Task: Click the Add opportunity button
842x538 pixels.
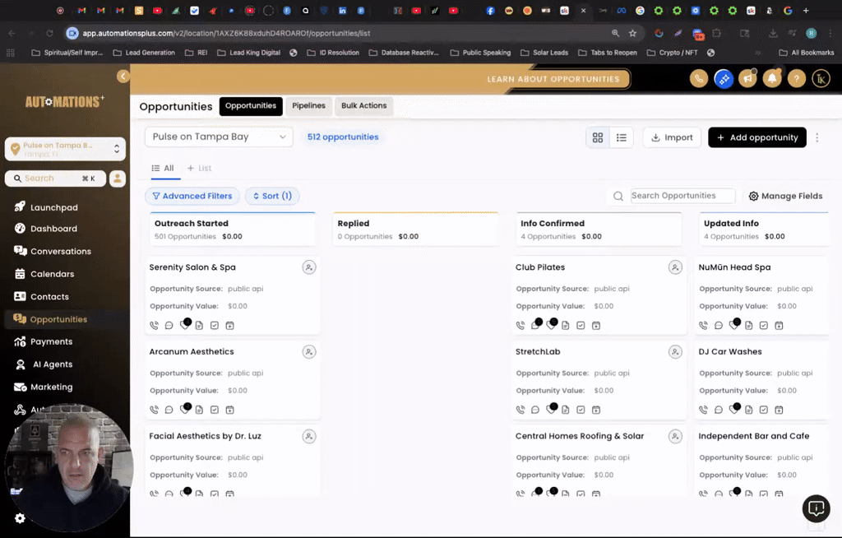Action: click(757, 137)
